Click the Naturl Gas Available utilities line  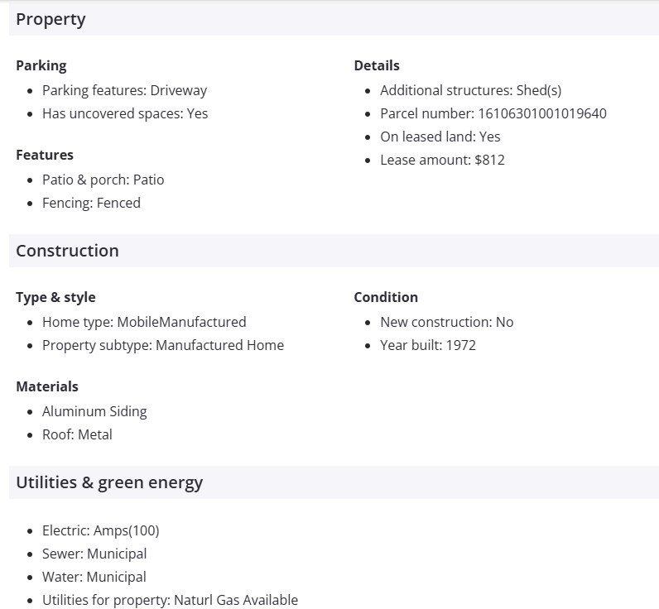pos(170,600)
